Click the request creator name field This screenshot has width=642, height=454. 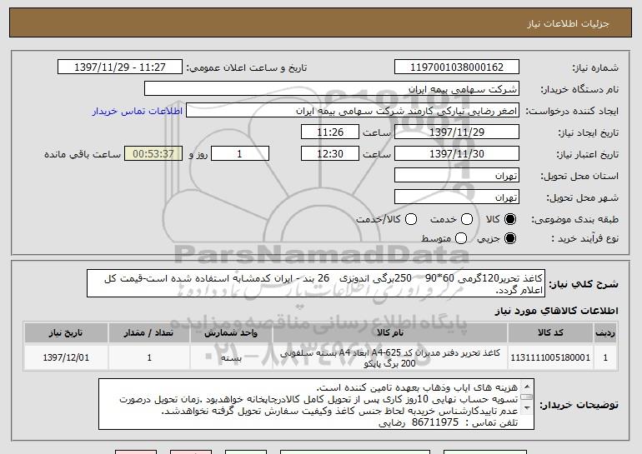353,111
